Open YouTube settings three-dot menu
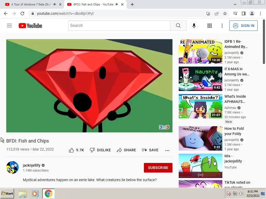 pos(222,26)
